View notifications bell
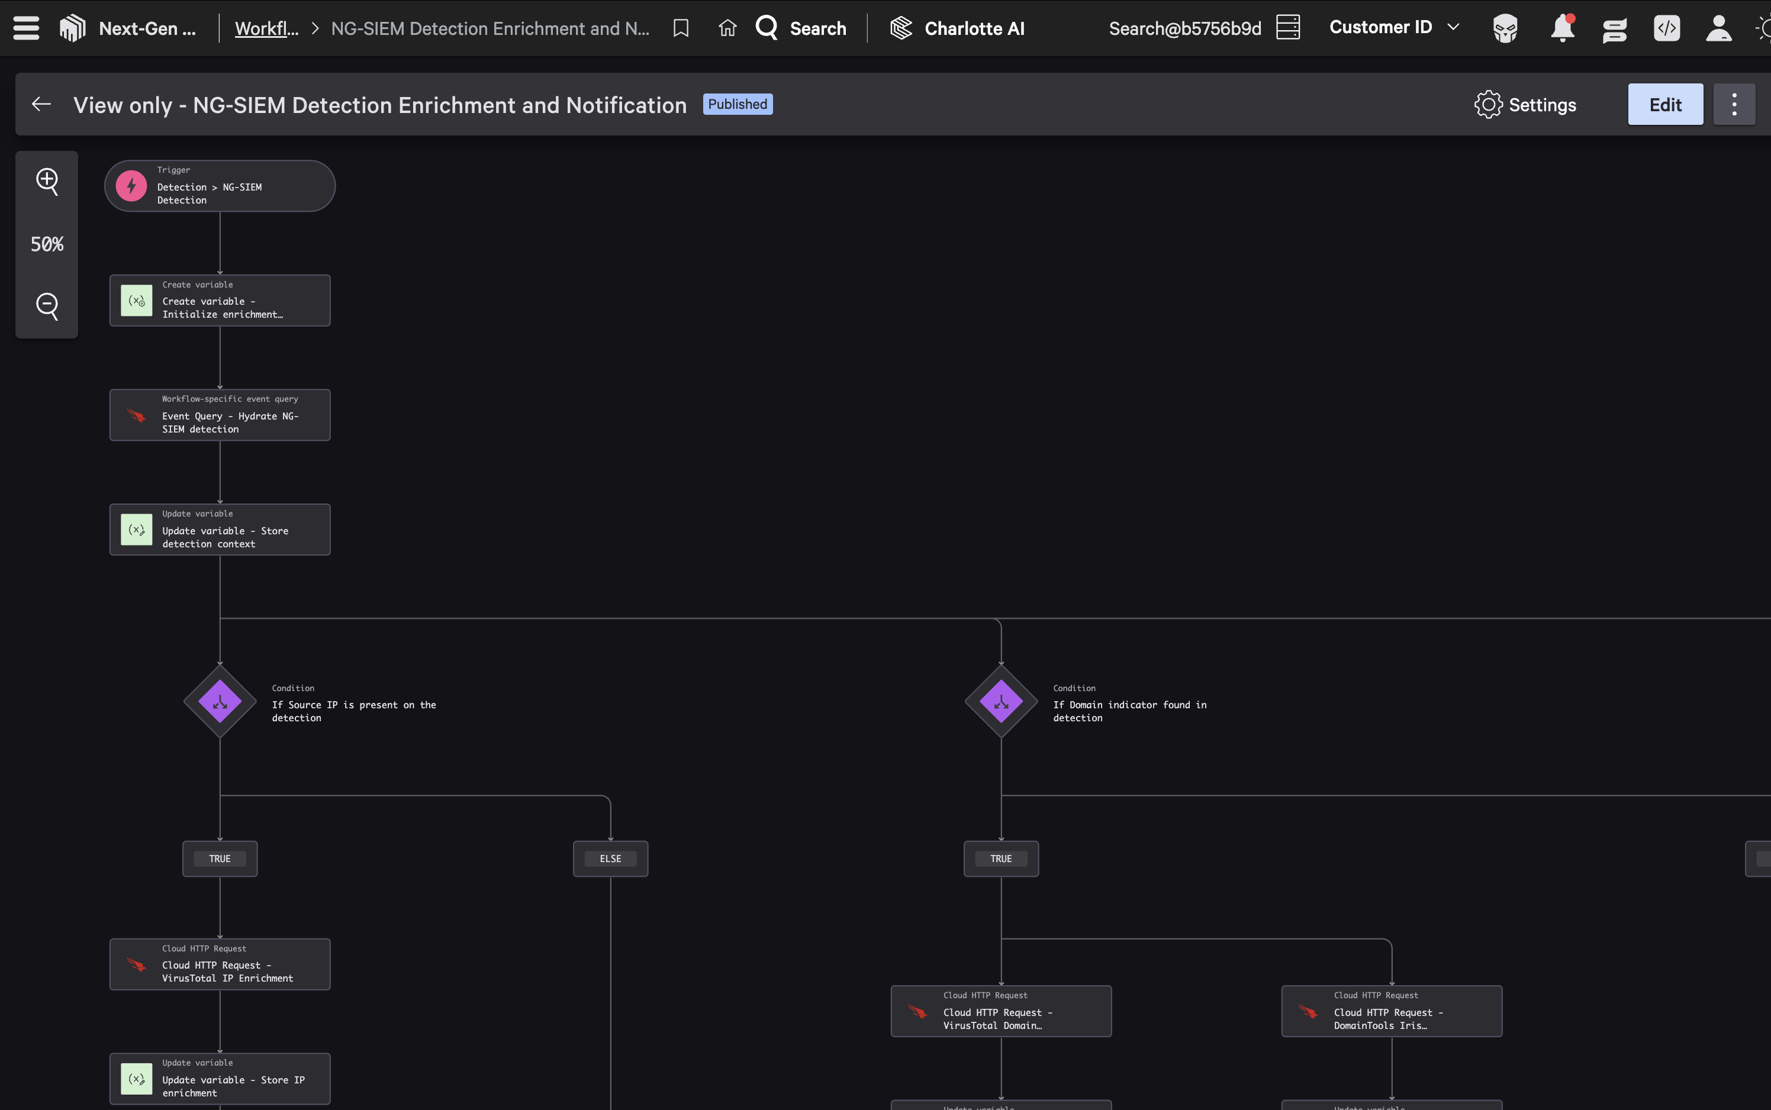This screenshot has width=1771, height=1110. tap(1561, 28)
